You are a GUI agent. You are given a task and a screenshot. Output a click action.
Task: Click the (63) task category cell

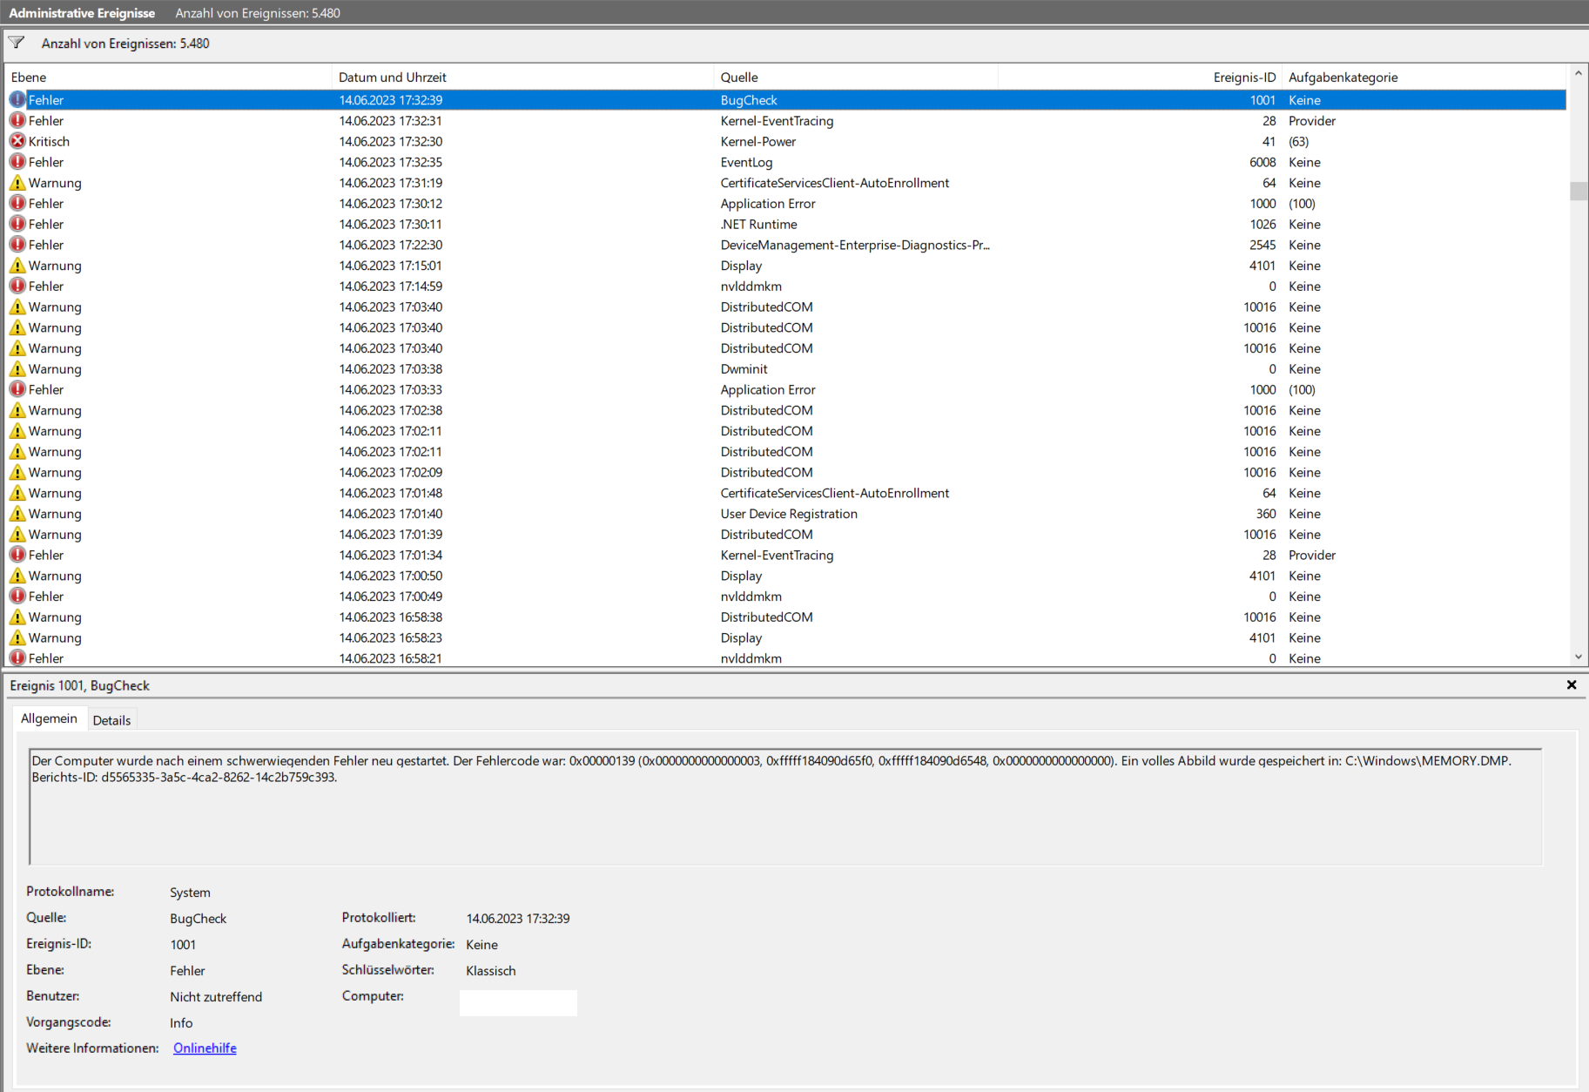coord(1298,141)
